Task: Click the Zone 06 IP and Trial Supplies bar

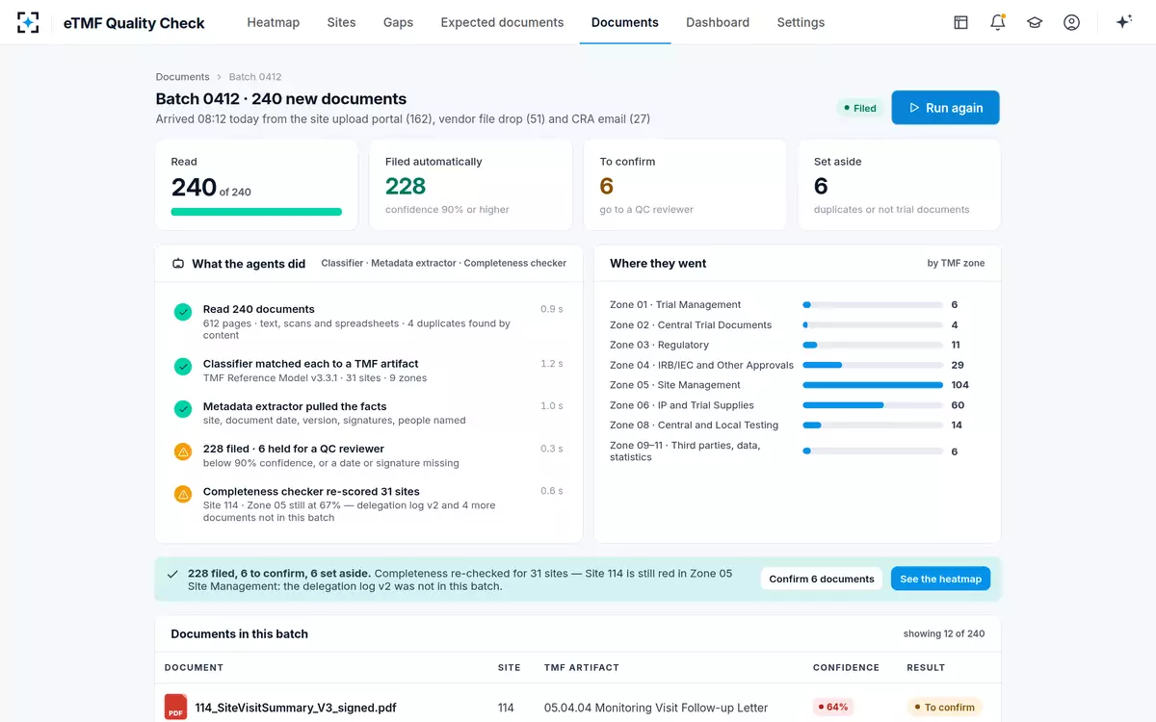Action: click(872, 405)
